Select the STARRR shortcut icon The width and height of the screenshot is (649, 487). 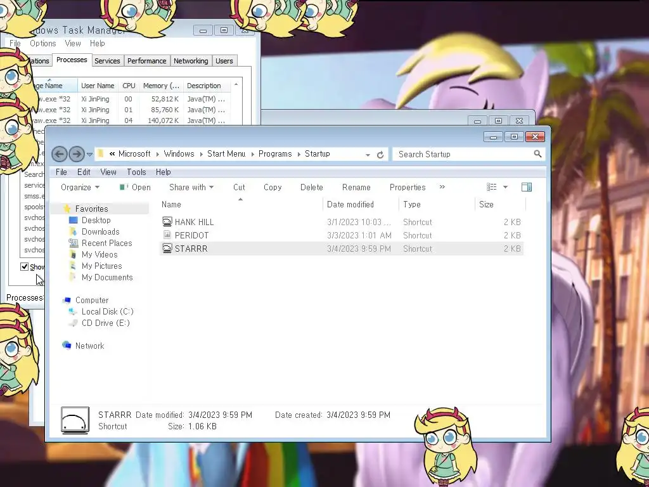coord(167,249)
